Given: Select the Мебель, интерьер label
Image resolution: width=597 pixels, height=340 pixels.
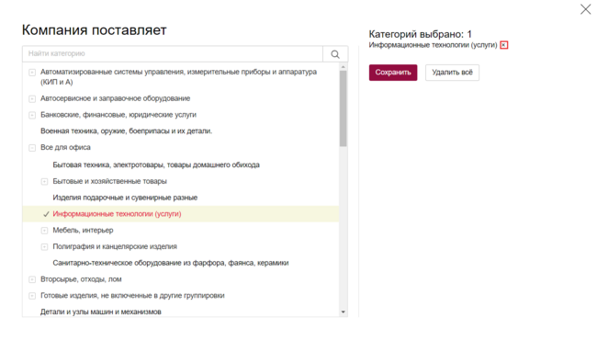Looking at the screenshot, I should (x=83, y=231).
